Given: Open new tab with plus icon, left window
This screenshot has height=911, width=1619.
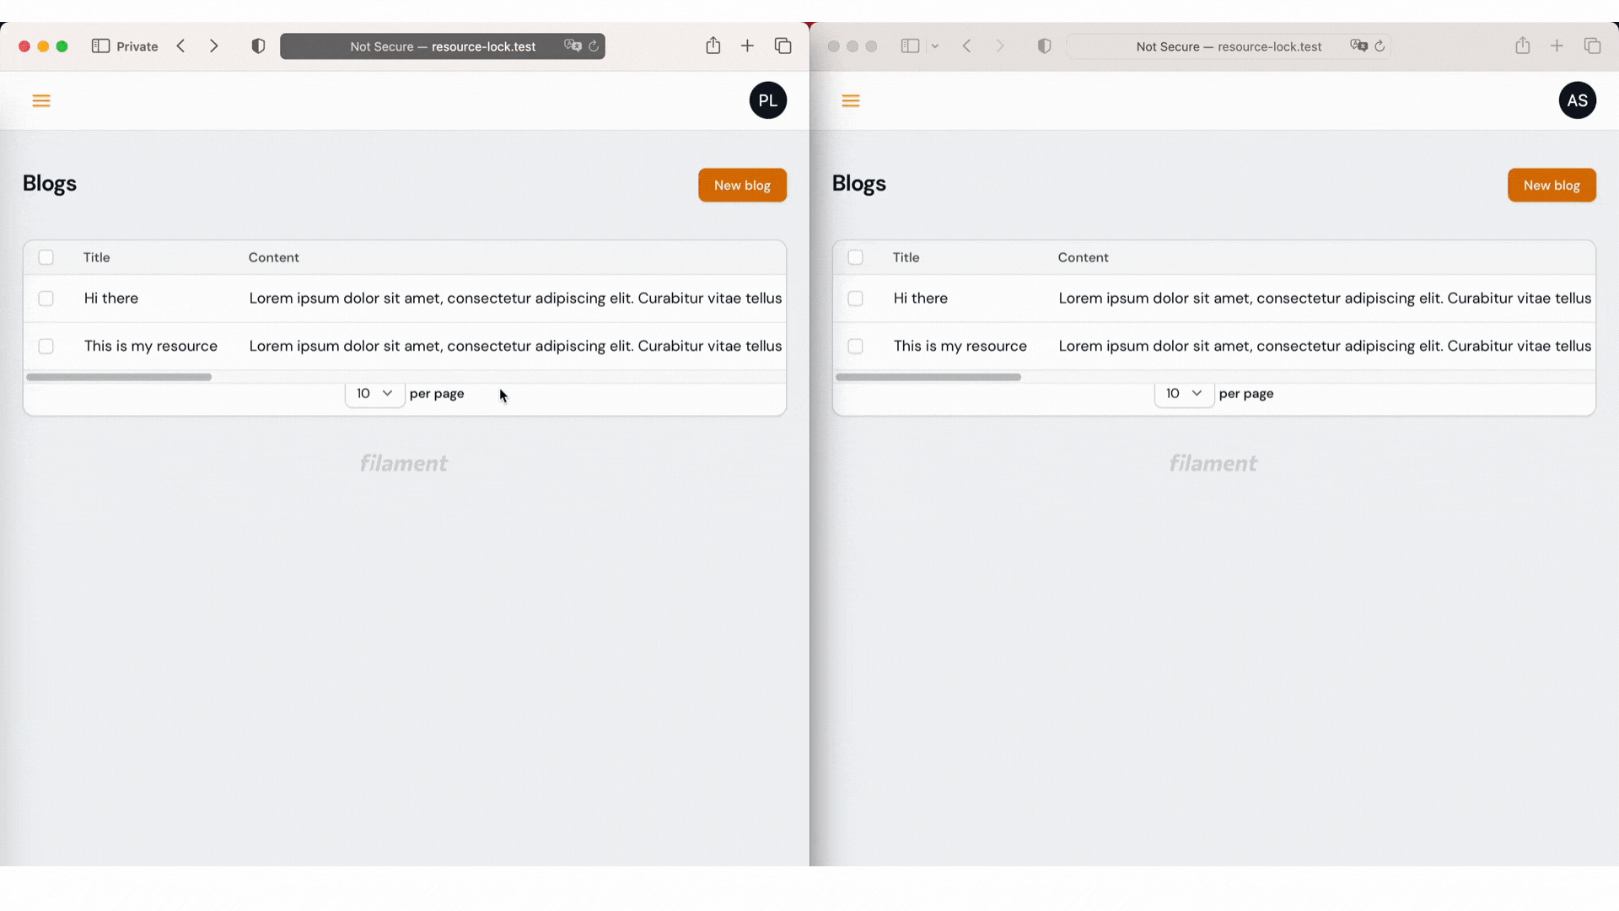Looking at the screenshot, I should point(747,46).
